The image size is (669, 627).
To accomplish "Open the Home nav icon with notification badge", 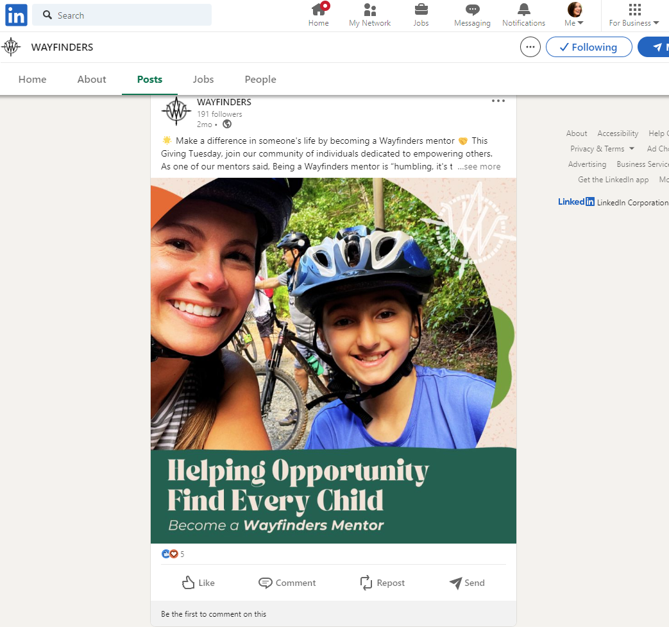I will pos(319,15).
